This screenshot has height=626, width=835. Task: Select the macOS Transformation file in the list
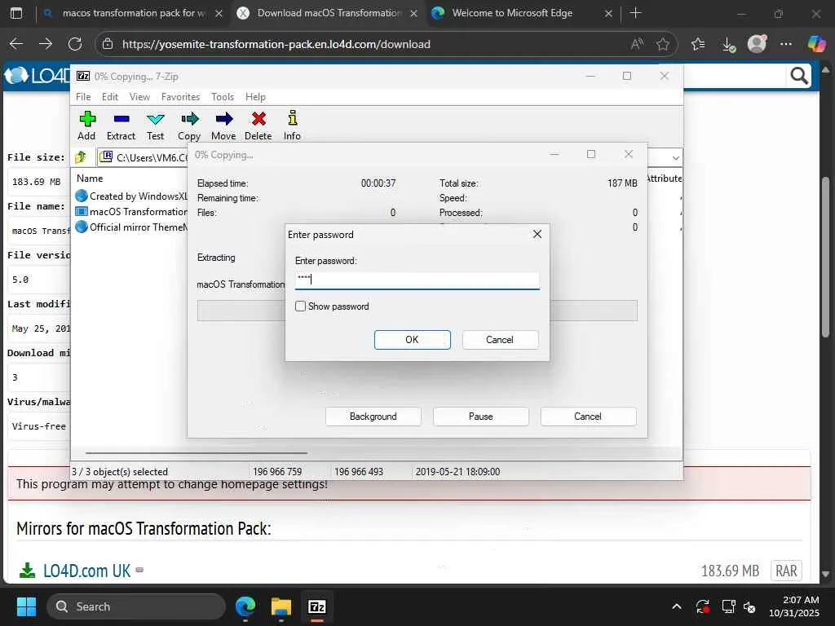pyautogui.click(x=131, y=211)
